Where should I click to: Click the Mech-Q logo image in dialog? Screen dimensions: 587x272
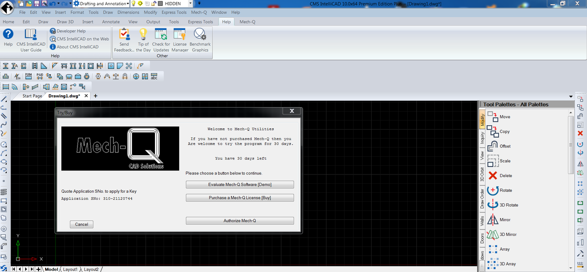tap(120, 148)
